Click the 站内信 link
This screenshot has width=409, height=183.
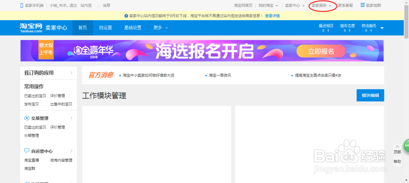[86, 5]
